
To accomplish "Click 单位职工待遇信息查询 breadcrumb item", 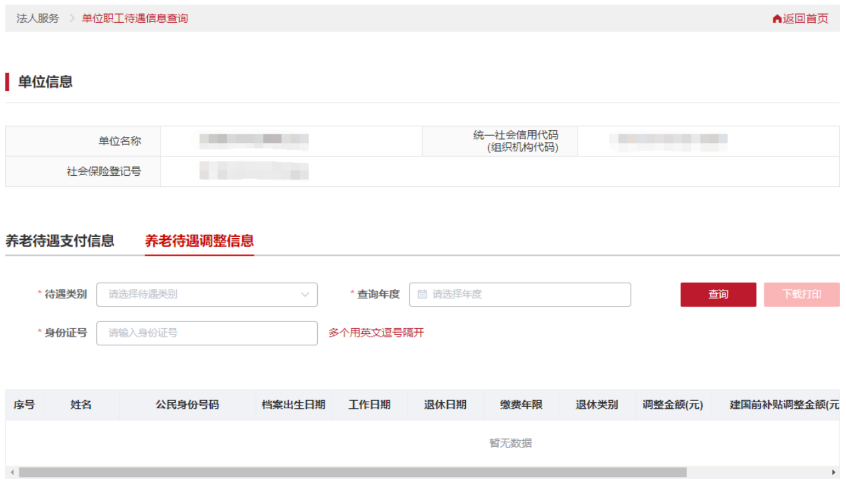I will tap(135, 18).
